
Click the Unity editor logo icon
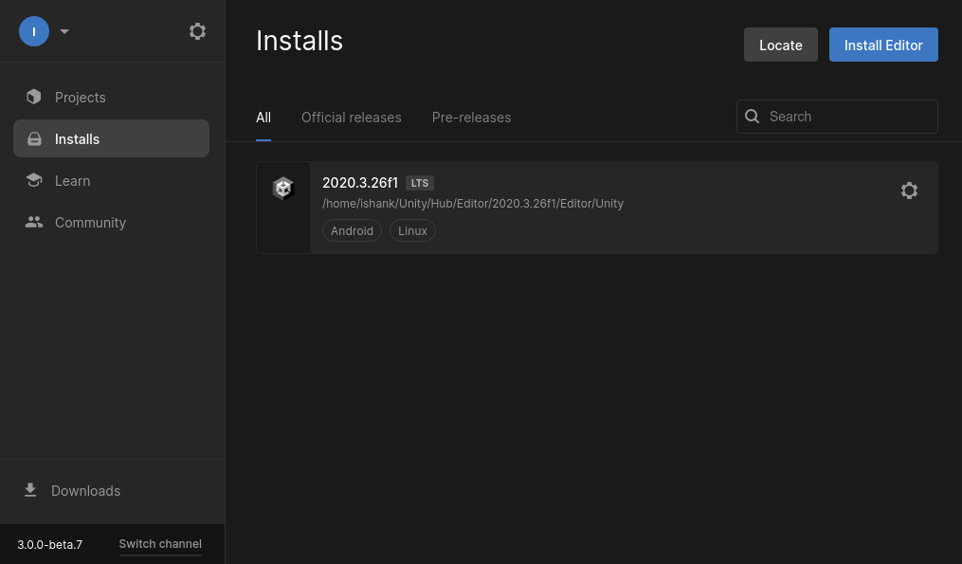283,189
